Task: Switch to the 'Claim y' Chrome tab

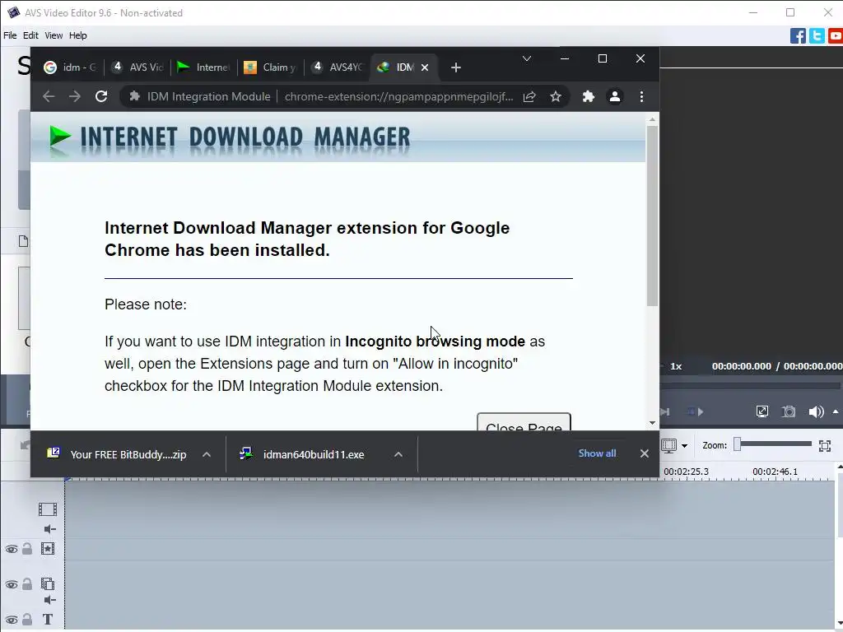Action: pyautogui.click(x=271, y=67)
